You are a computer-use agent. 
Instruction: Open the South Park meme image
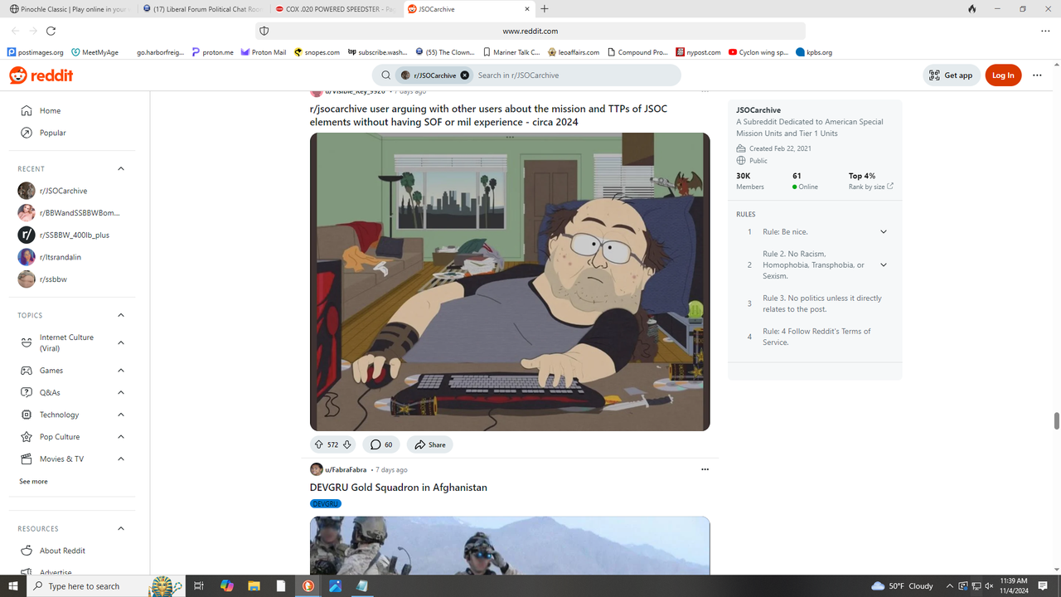click(x=510, y=282)
